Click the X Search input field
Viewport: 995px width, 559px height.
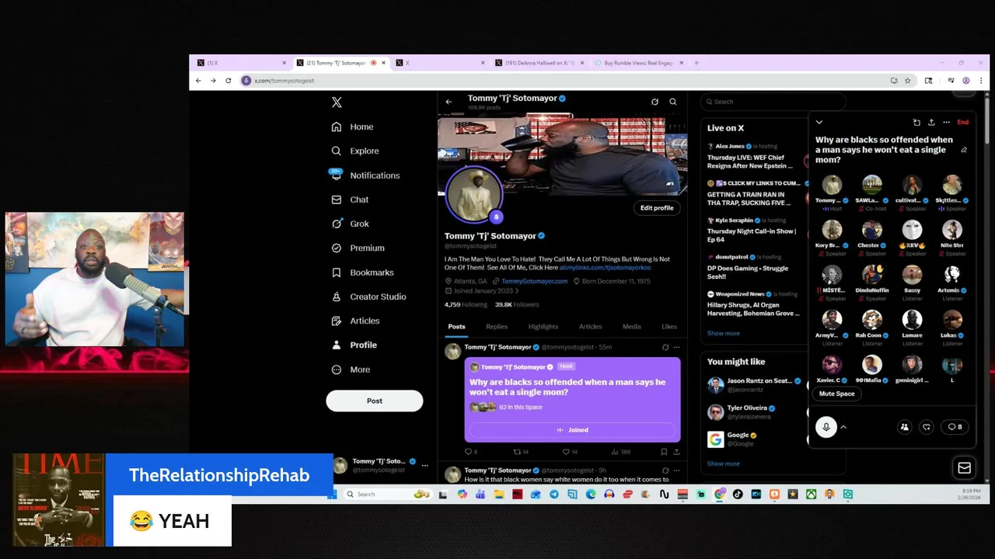pyautogui.click(x=773, y=102)
